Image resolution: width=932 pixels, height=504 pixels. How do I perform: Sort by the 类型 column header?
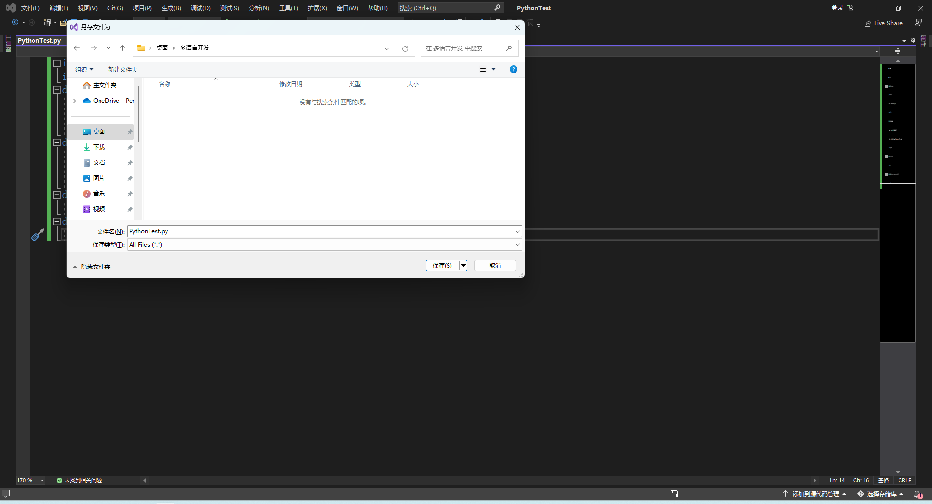coord(374,84)
